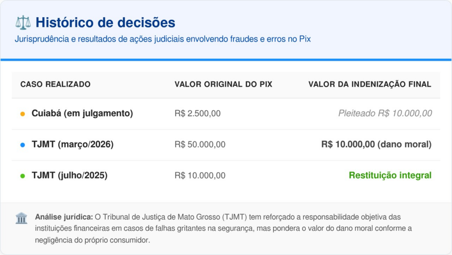Open the TJMT (março/2026) case
The width and height of the screenshot is (452, 255).
[x=72, y=144]
